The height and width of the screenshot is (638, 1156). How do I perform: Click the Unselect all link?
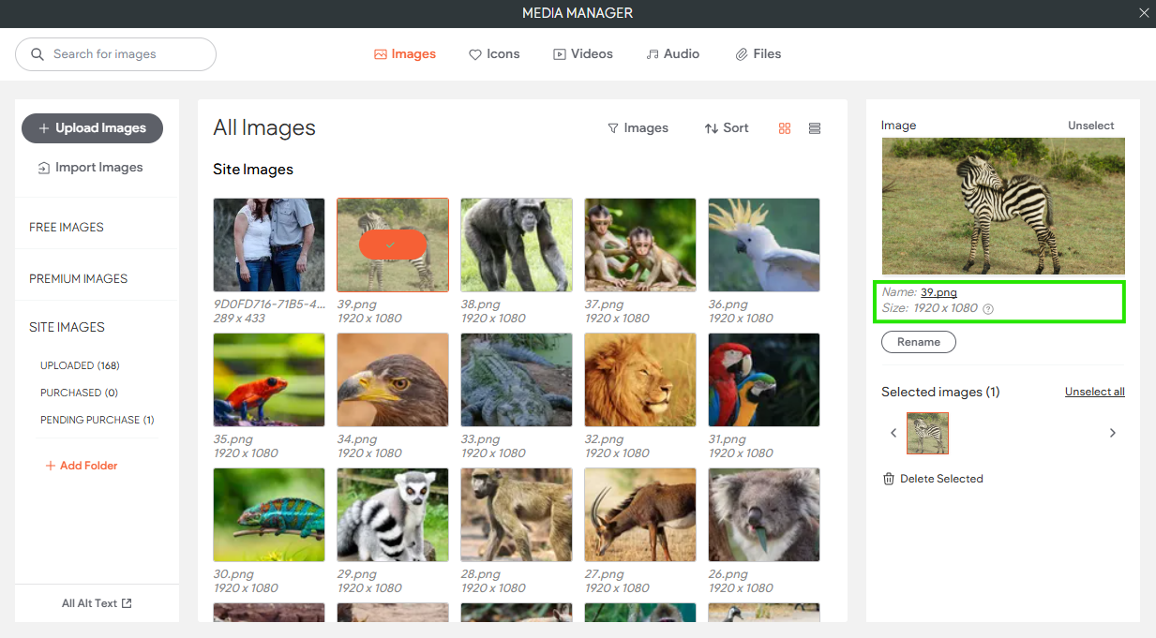(1095, 392)
